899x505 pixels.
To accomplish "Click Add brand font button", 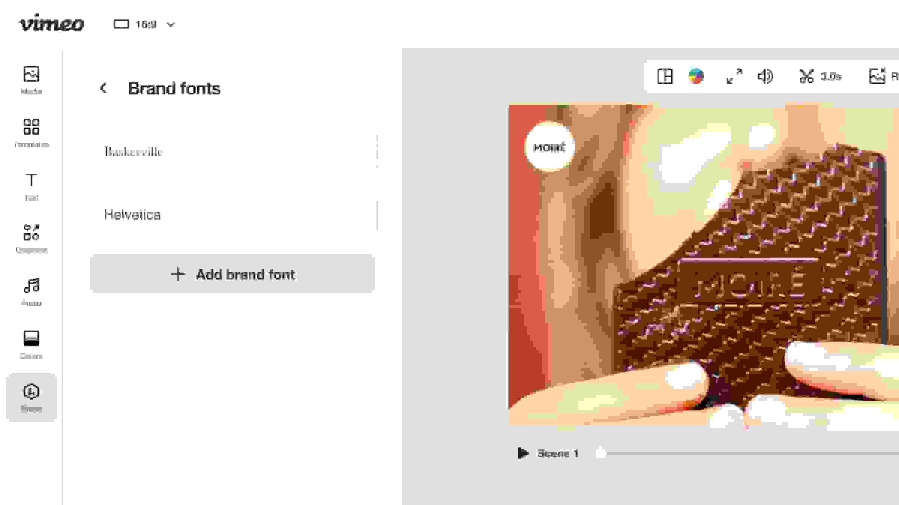I will tap(232, 274).
